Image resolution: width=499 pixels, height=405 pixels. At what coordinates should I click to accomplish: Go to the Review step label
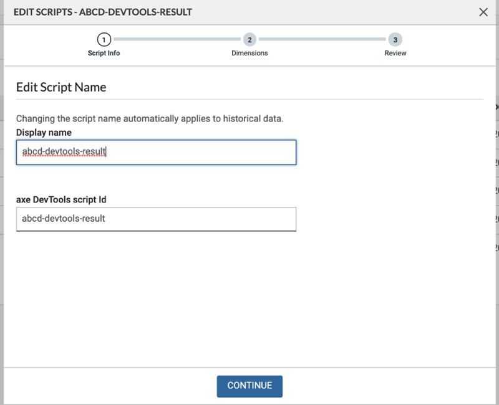(395, 53)
